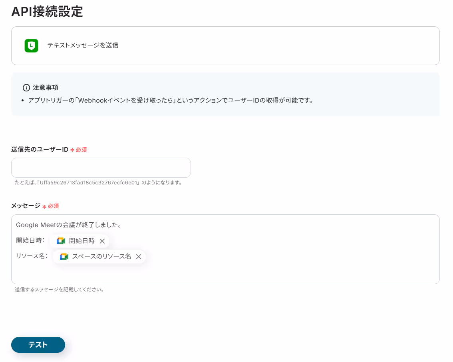The width and height of the screenshot is (453, 362).
Task: Click the example user ID hint text
Action: pos(99,183)
